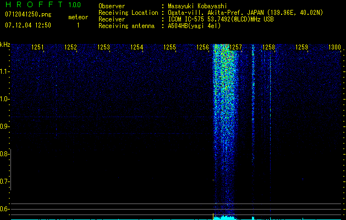Click antenna value A504HB(yagi 4el)
346x220 pixels.
coord(194,26)
